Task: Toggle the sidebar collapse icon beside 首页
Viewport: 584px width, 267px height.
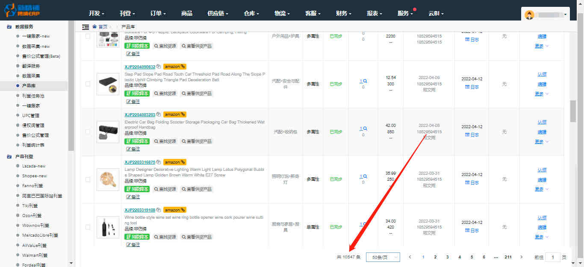Action: click(86, 26)
